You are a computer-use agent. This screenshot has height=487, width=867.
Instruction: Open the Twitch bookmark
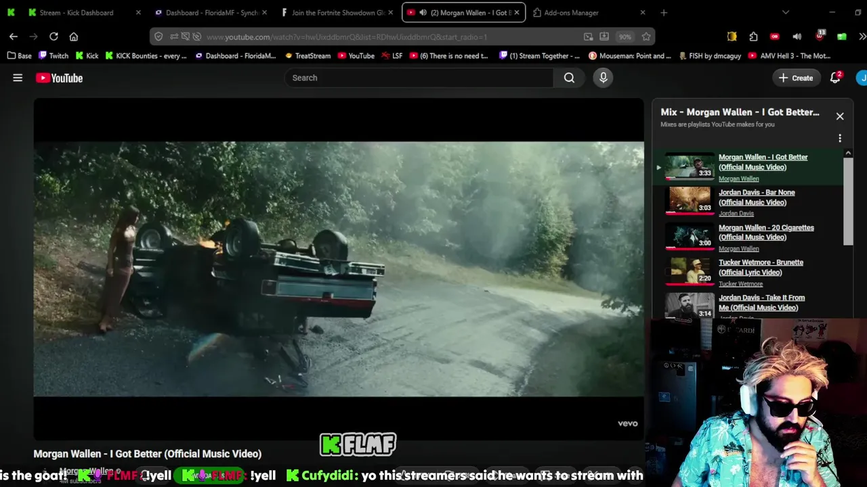pos(54,56)
